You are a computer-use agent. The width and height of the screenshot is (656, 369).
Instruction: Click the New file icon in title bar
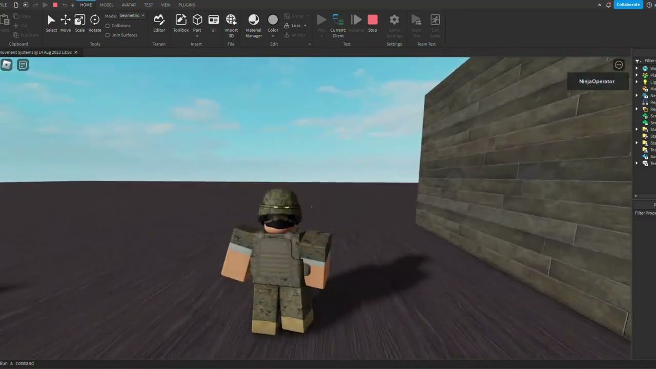click(16, 5)
